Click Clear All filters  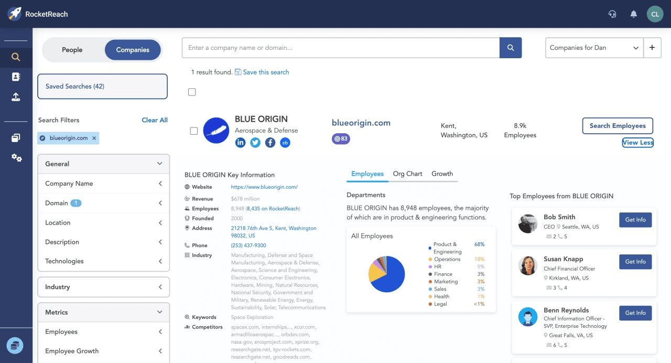pos(155,120)
